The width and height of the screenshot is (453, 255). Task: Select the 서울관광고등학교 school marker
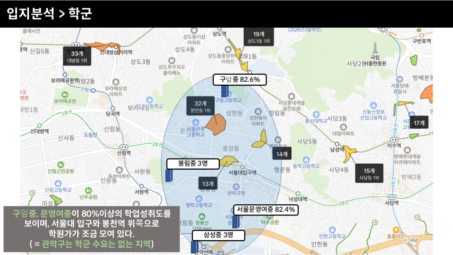coord(195,123)
